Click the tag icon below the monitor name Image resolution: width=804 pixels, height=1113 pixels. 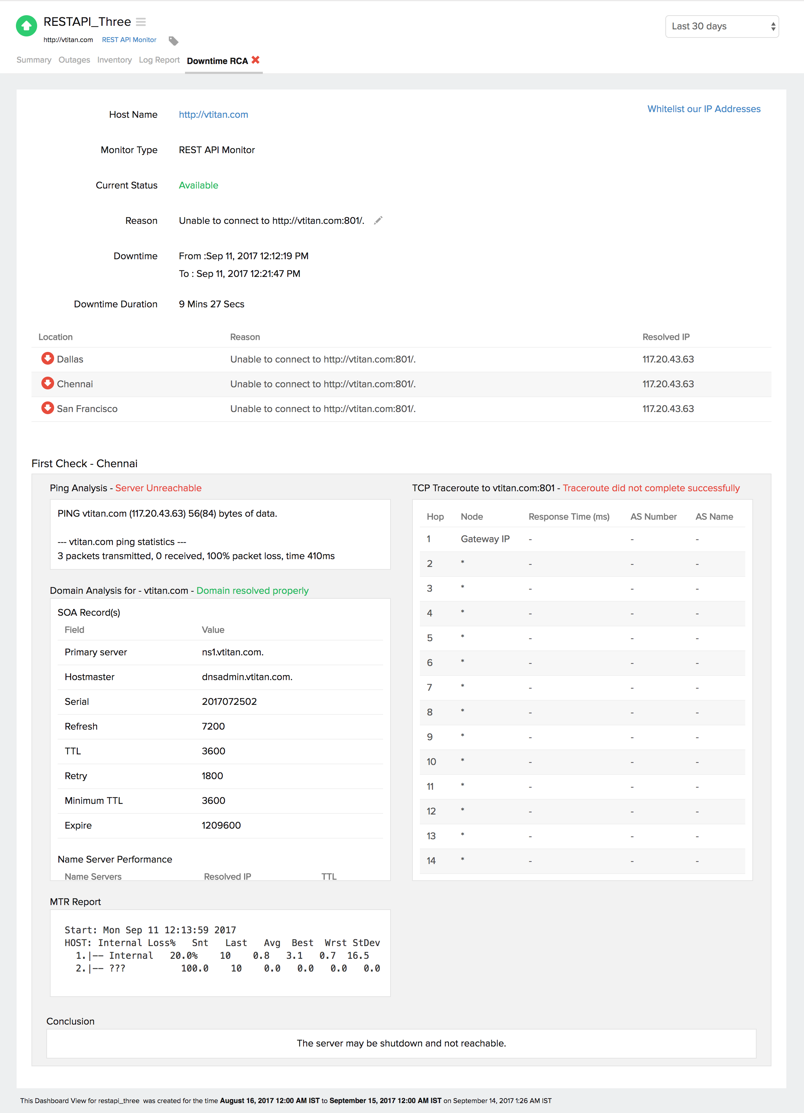173,41
